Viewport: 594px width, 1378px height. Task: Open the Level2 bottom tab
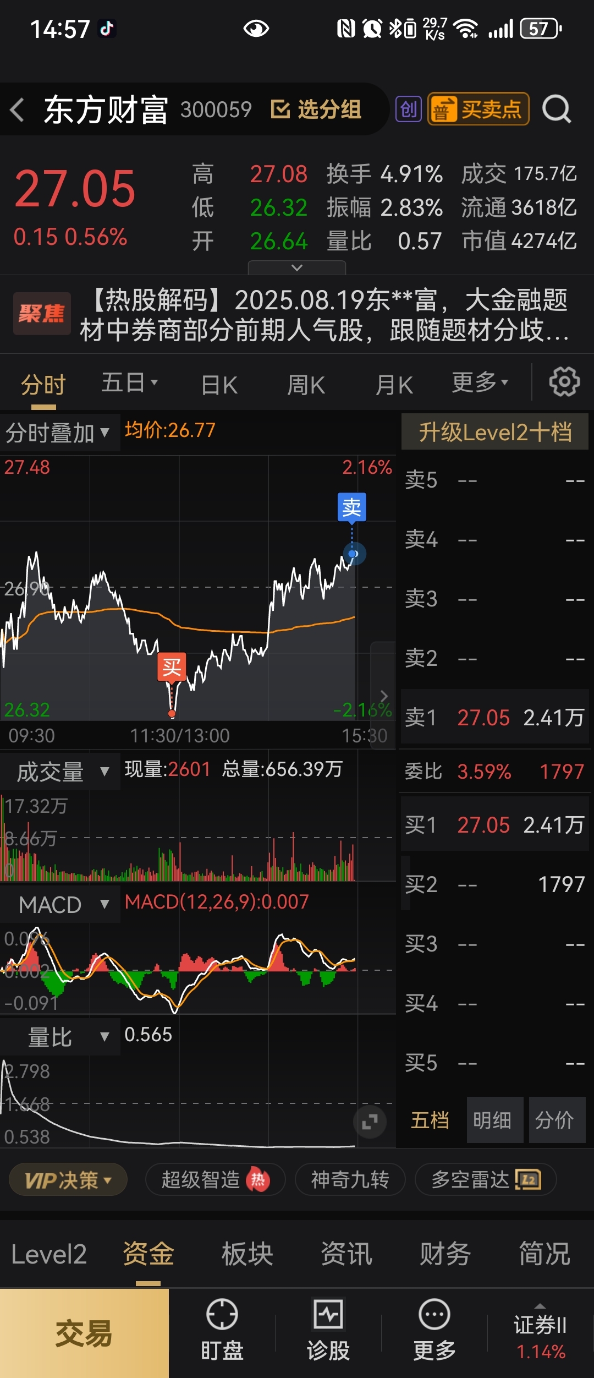(x=49, y=1255)
